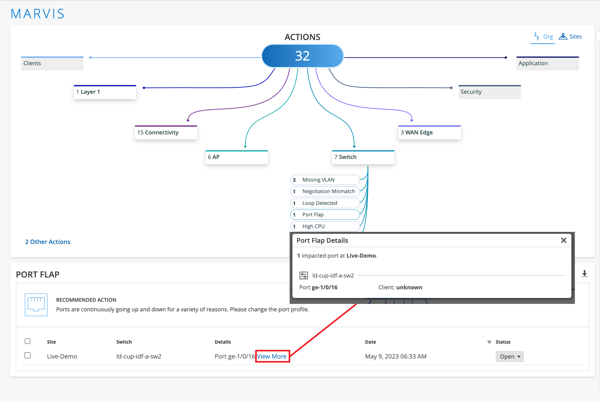Toggle the select-all checkbox in table header
Viewport: 600px width, 402px height.
click(x=28, y=341)
